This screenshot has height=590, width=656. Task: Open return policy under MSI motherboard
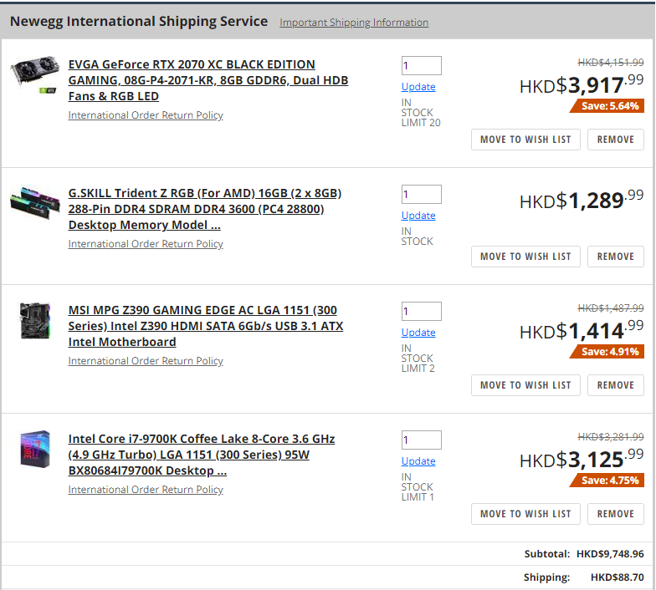tap(146, 361)
